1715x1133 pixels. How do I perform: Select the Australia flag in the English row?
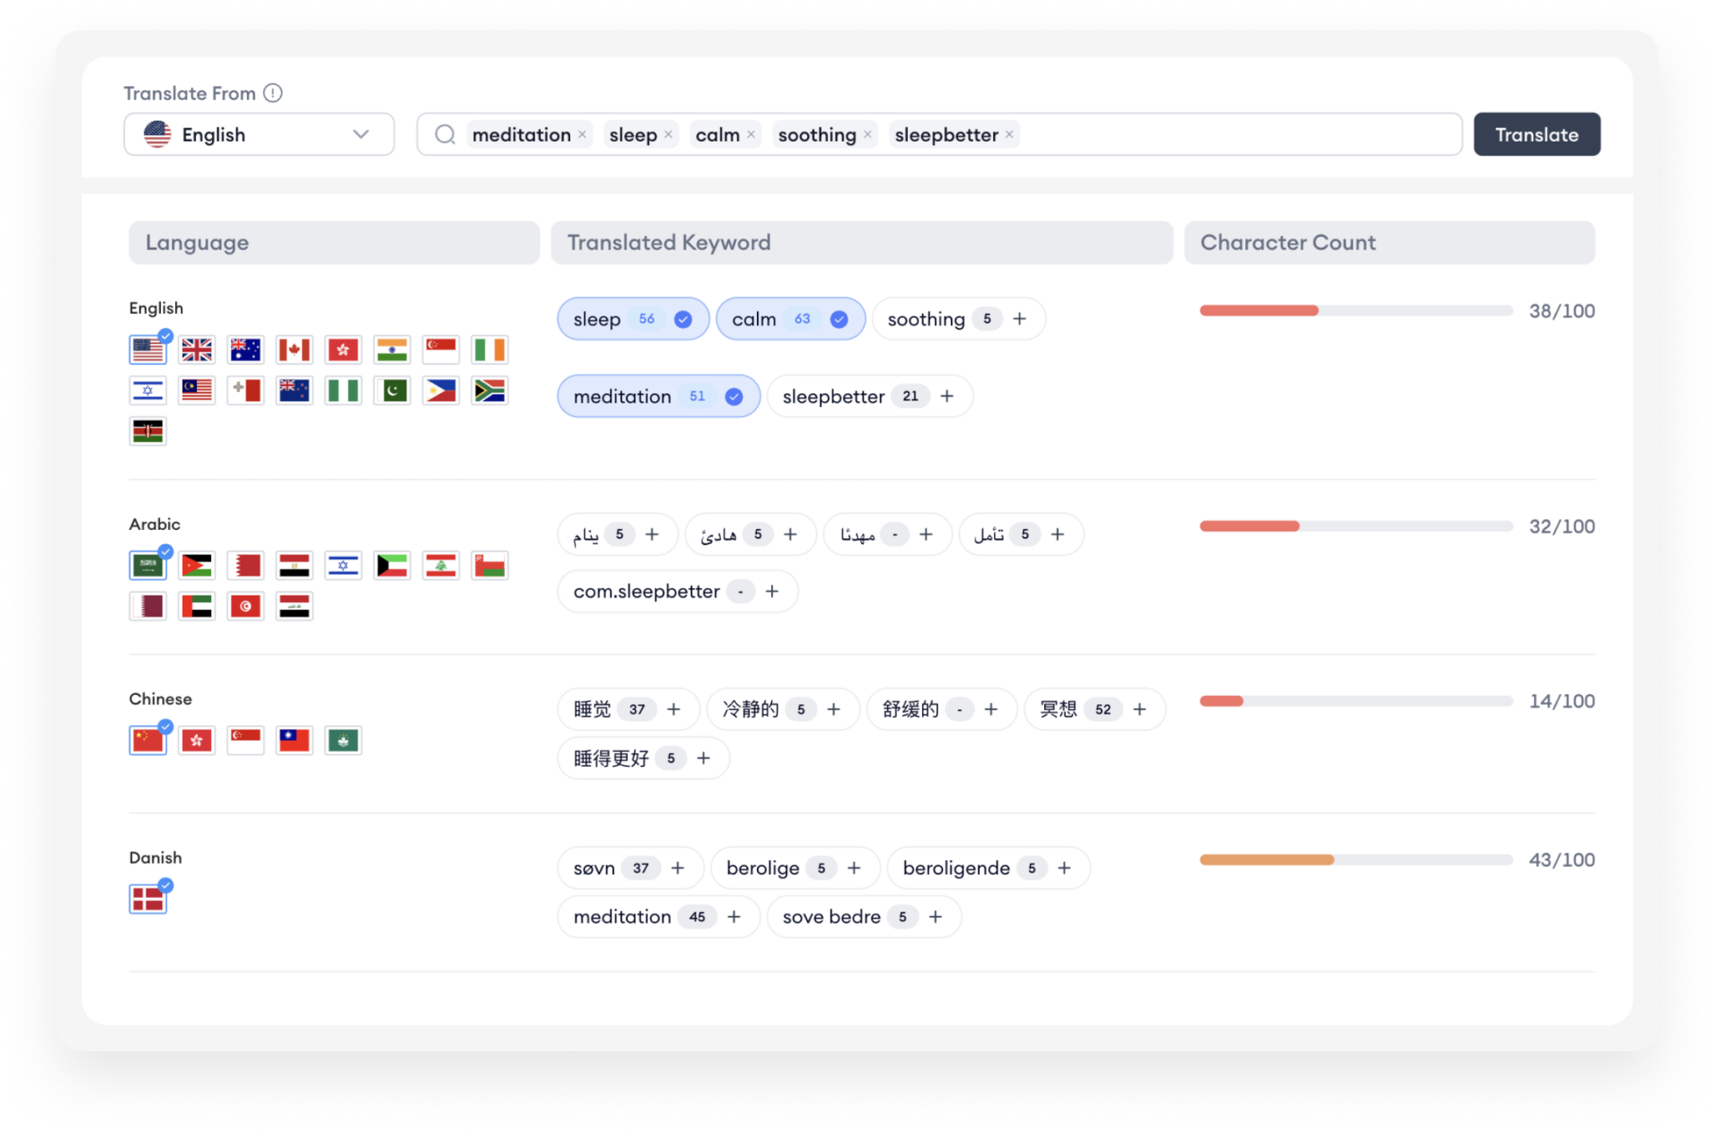click(x=245, y=349)
